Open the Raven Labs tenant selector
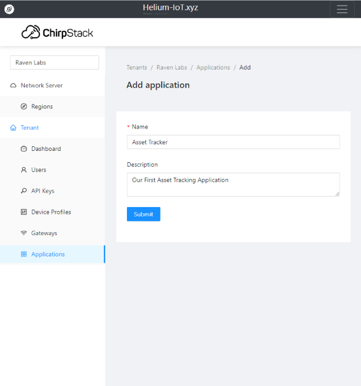 coord(54,63)
